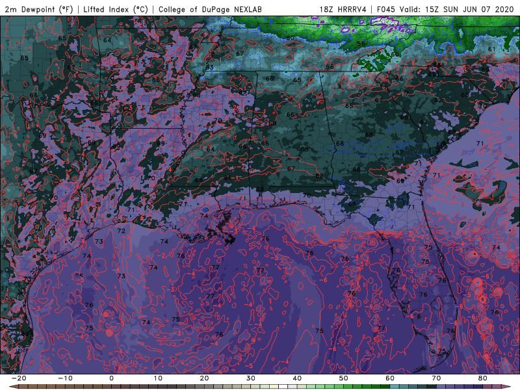Click the -20 label on the color scale
Viewport: 520px width, 390px height.
19,378
